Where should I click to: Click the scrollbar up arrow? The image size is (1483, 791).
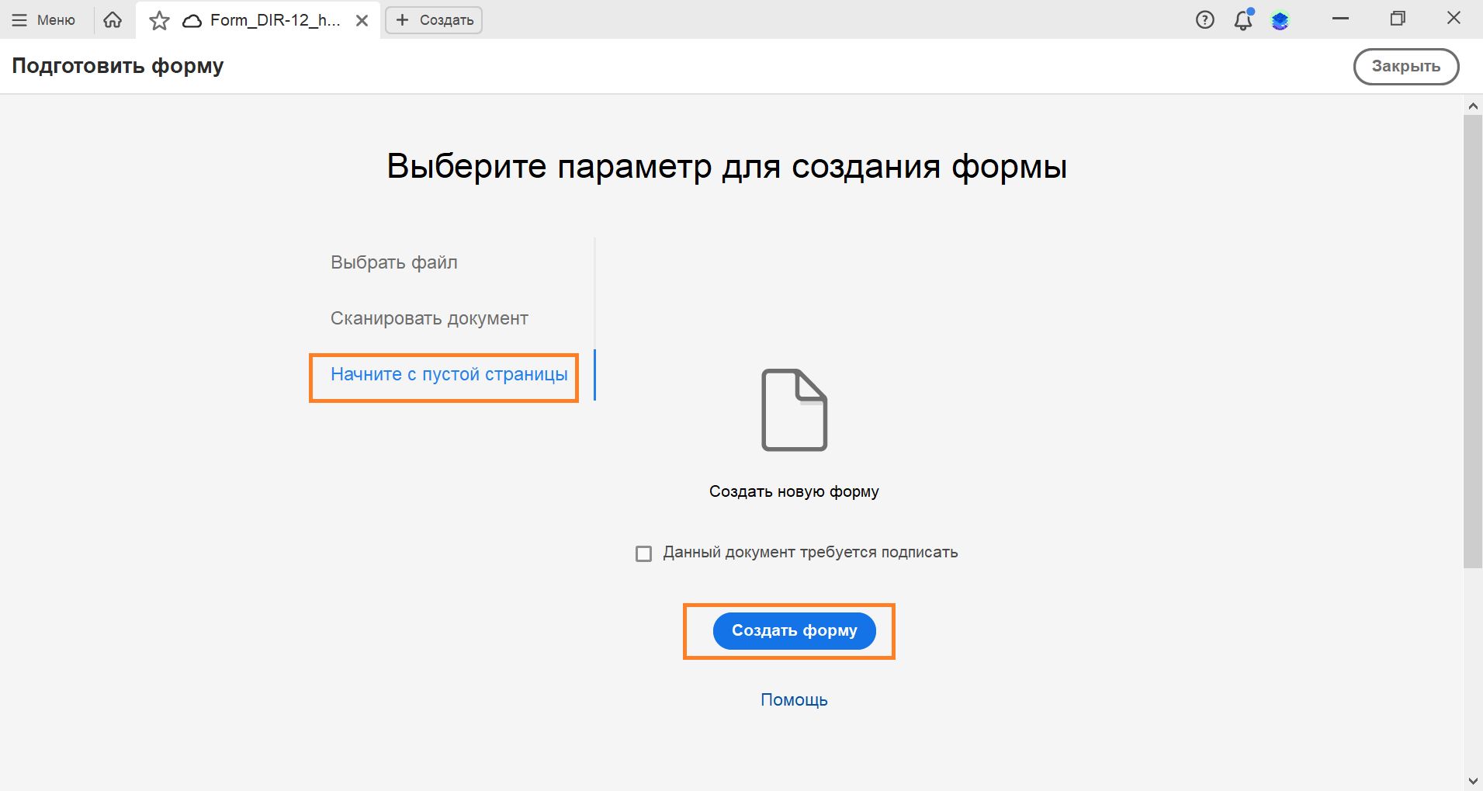coord(1471,106)
